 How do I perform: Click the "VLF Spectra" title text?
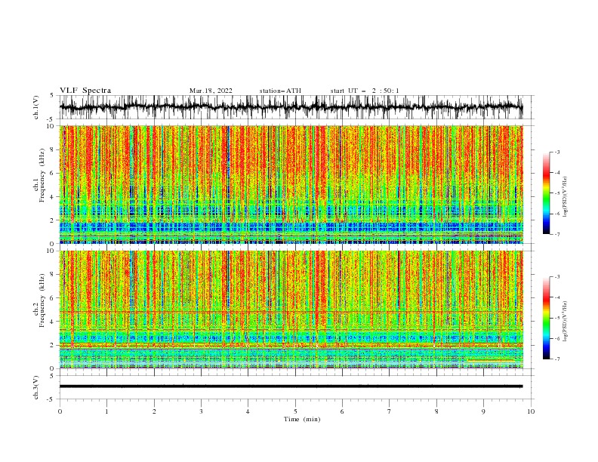tap(85, 91)
